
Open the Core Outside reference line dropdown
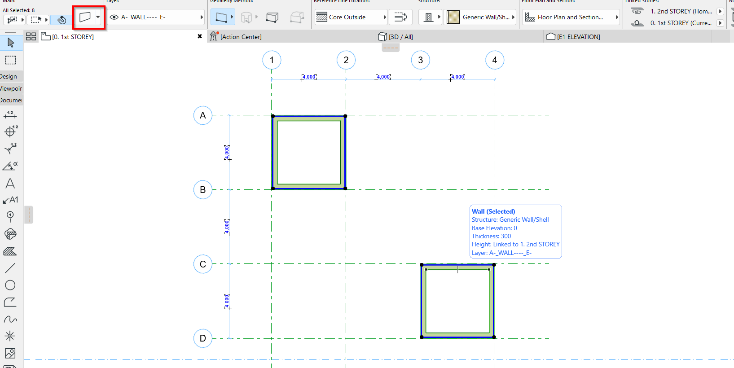385,18
